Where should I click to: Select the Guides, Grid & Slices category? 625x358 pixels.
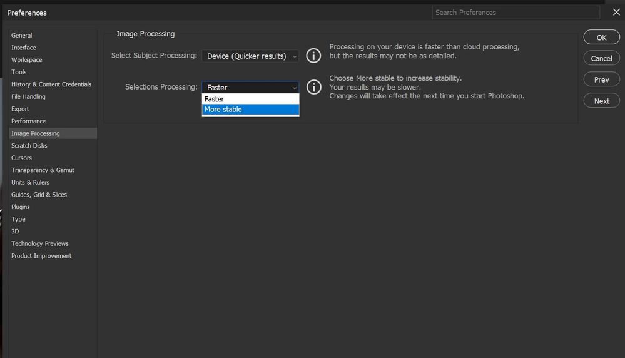click(x=39, y=195)
